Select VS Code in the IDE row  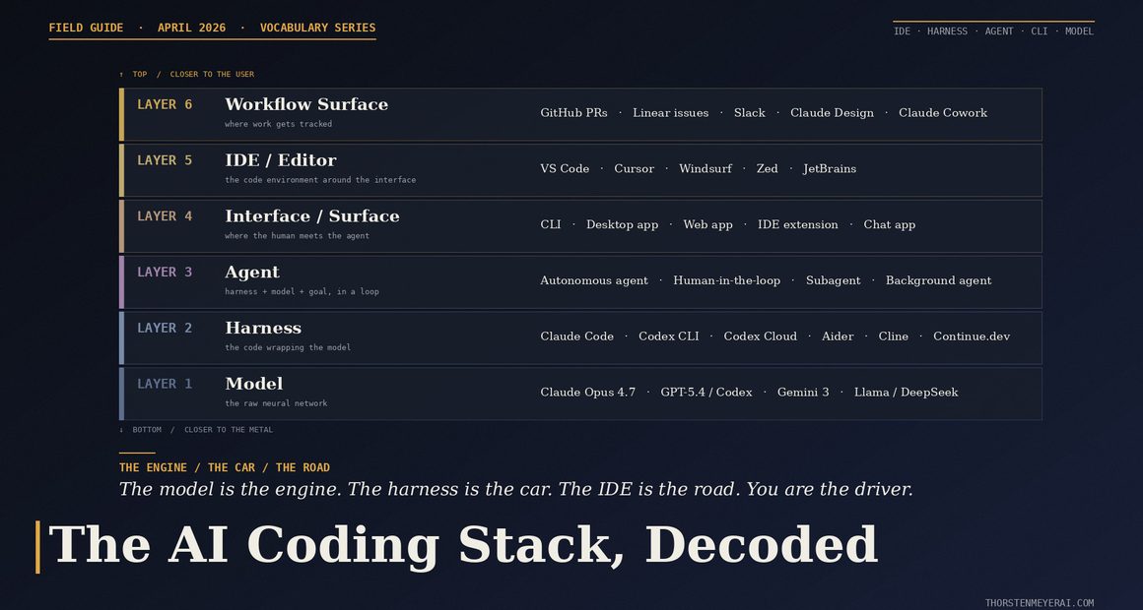(565, 169)
